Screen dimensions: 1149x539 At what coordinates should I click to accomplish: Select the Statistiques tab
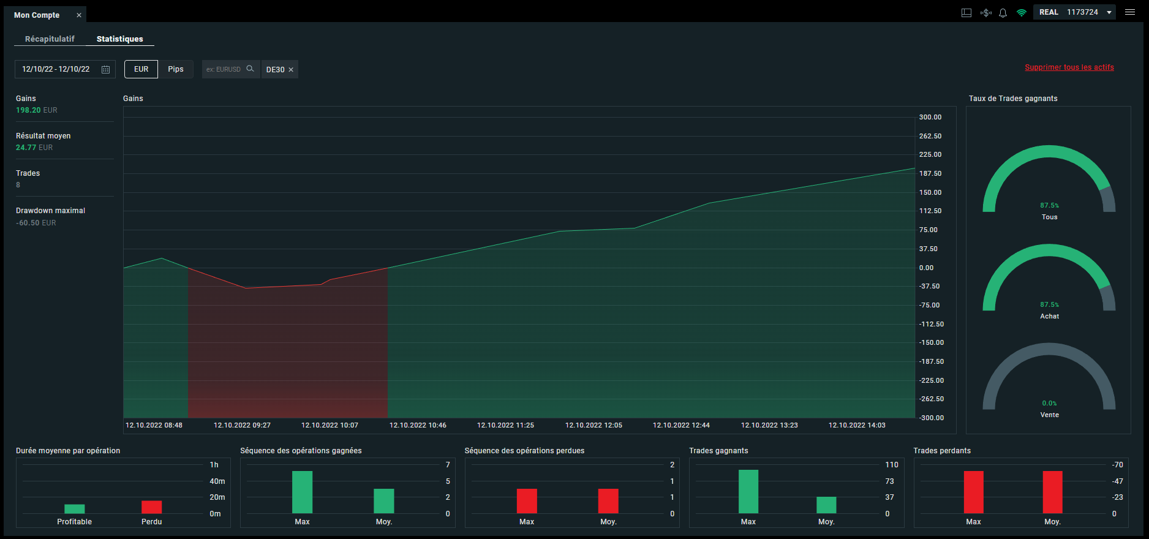click(x=120, y=39)
